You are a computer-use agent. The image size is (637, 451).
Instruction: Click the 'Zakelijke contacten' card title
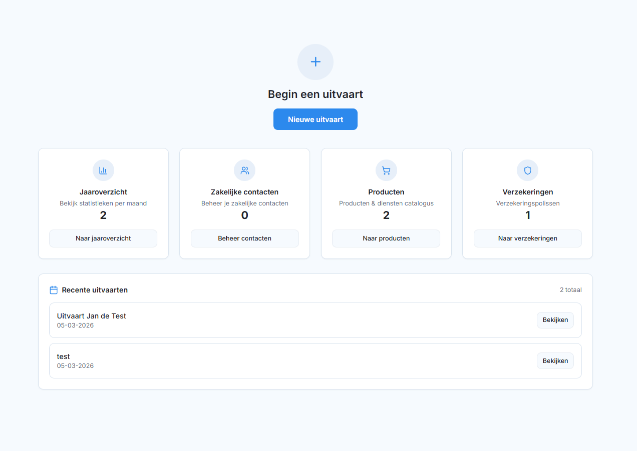pyautogui.click(x=245, y=192)
